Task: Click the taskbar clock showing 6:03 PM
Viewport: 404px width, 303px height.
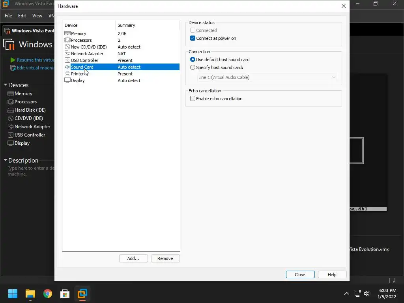Action: point(387,294)
